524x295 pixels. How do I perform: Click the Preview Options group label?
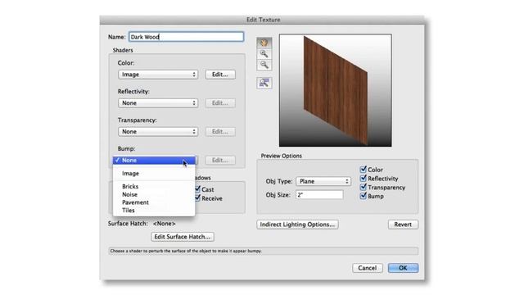282,156
